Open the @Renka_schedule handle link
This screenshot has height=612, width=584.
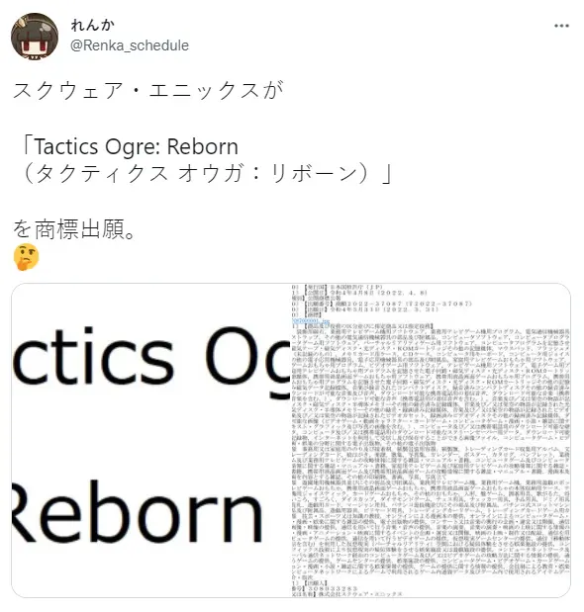coord(130,45)
